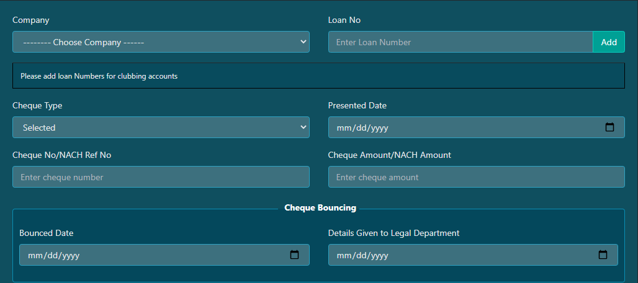Click the Cheque Amount/NACH Amount label

pos(389,155)
